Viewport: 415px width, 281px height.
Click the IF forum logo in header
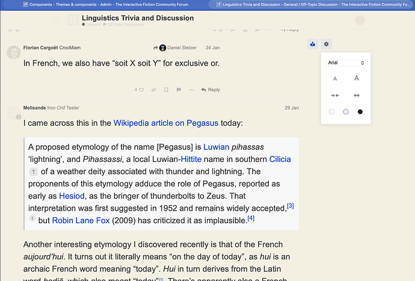pos(73,20)
